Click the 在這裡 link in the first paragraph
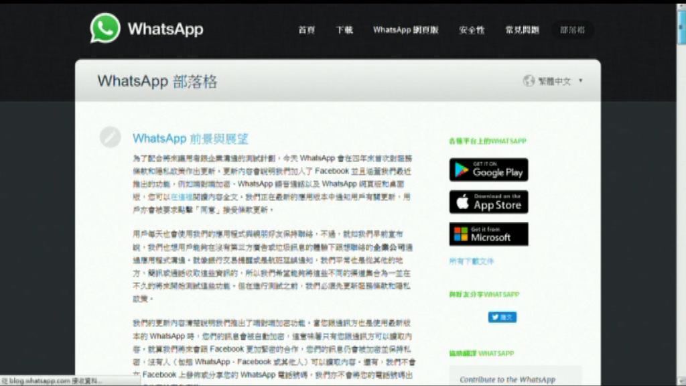 tap(182, 197)
